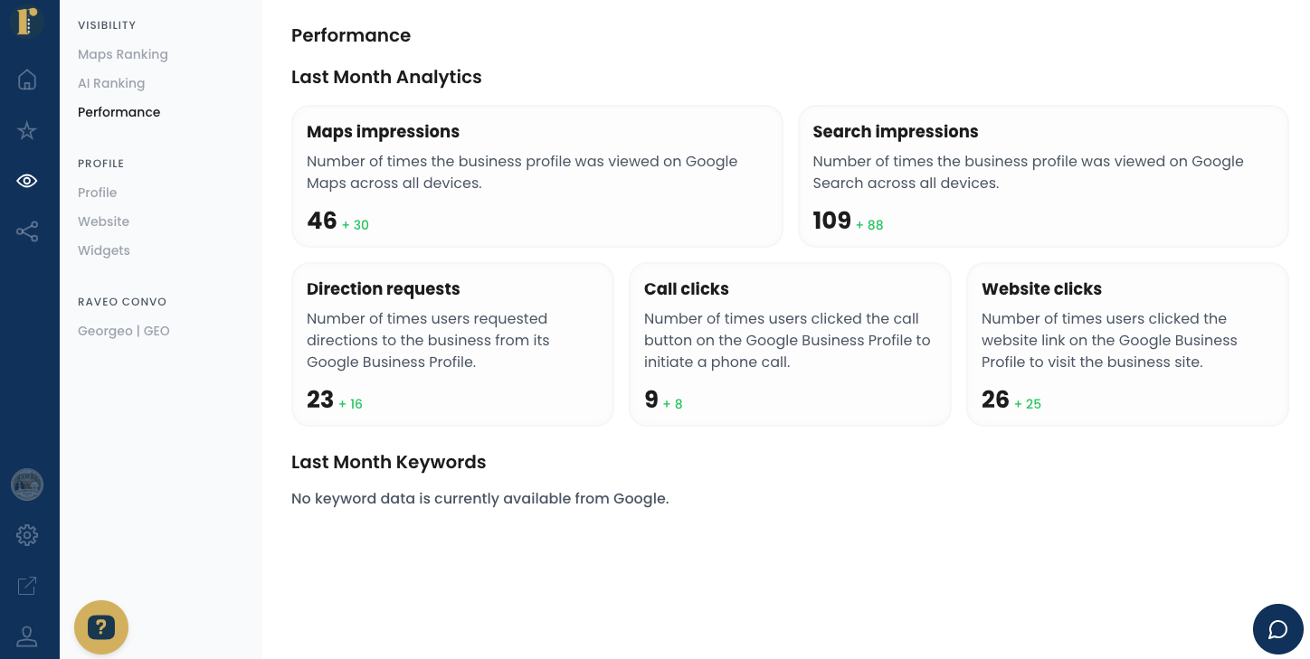Select AI Ranking in sidebar
This screenshot has width=1310, height=659.
[111, 83]
